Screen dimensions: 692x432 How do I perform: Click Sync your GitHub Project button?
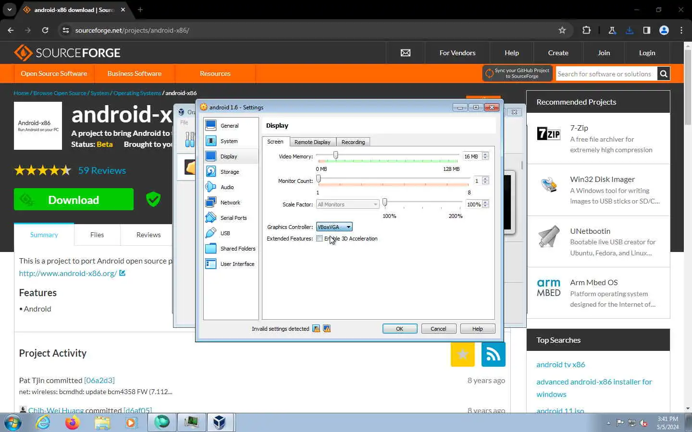pyautogui.click(x=517, y=73)
